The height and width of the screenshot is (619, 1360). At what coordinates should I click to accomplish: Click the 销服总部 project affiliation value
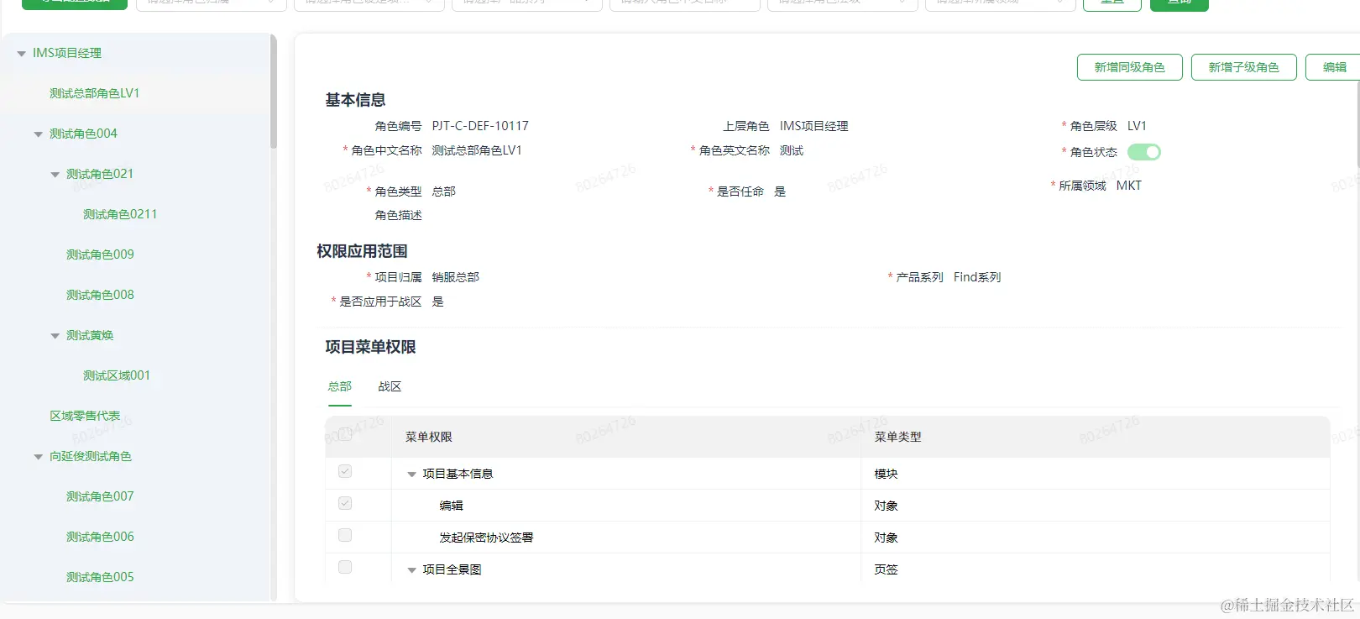[x=455, y=277]
